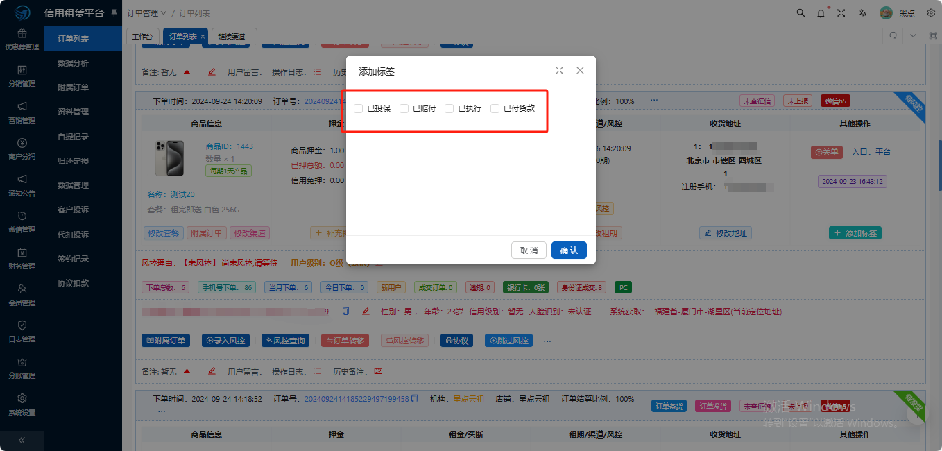This screenshot has width=942, height=451.
Task: Select 客户投诉 in the submenu
Action: click(x=73, y=210)
